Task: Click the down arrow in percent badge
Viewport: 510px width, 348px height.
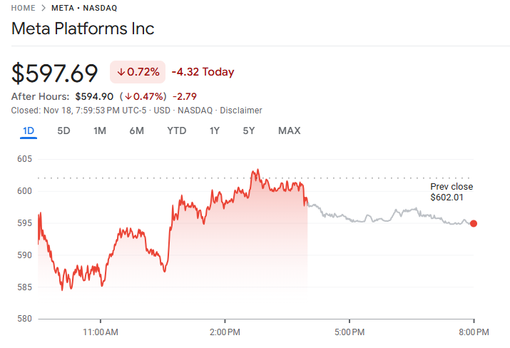Action: click(x=121, y=72)
